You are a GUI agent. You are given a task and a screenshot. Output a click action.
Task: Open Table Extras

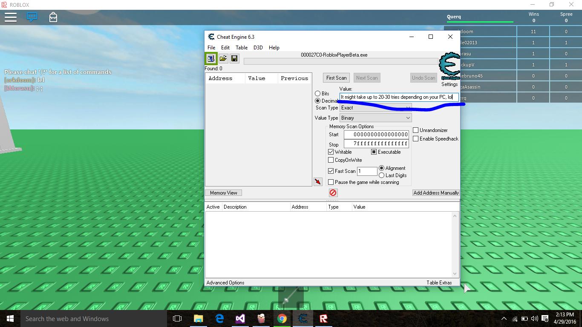click(439, 283)
